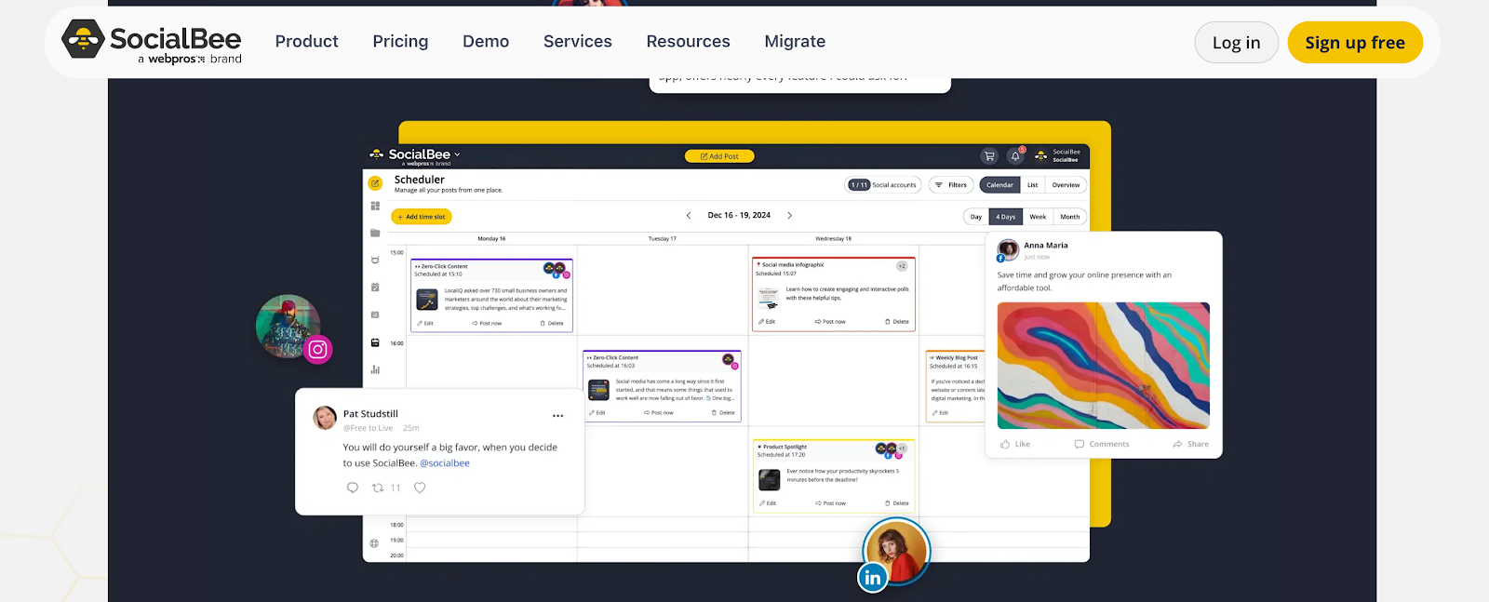This screenshot has height=602, width=1489.
Task: Click the yellow compose post sidebar icon
Action: click(x=375, y=183)
